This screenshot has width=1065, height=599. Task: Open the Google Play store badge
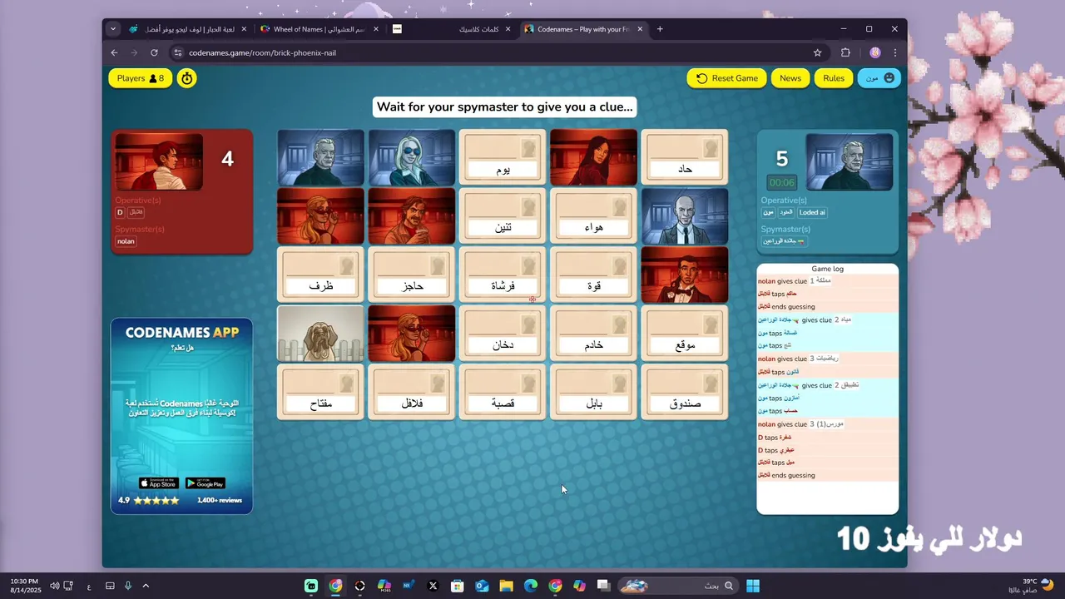205,483
